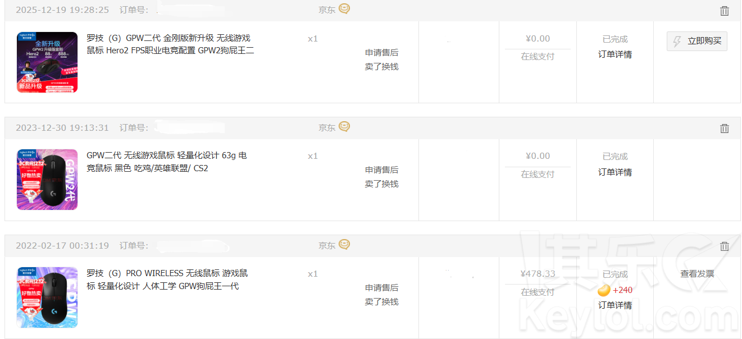The width and height of the screenshot is (742, 339).
Task: Open the GPW2 金刚版 product thumbnail
Action: click(47, 62)
